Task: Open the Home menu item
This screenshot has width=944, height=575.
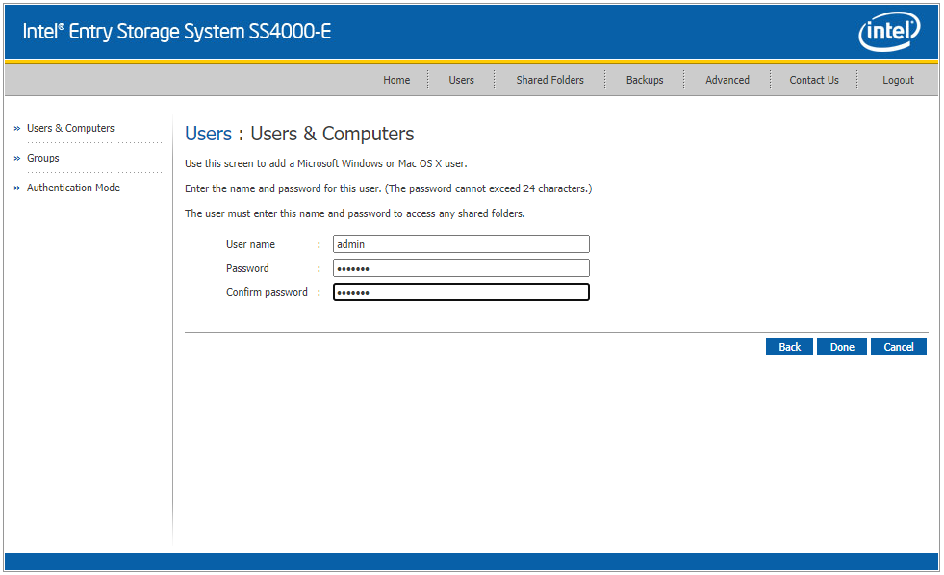Action: (396, 80)
